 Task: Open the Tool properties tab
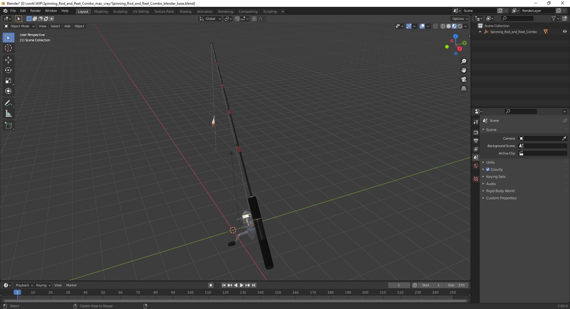pyautogui.click(x=476, y=122)
